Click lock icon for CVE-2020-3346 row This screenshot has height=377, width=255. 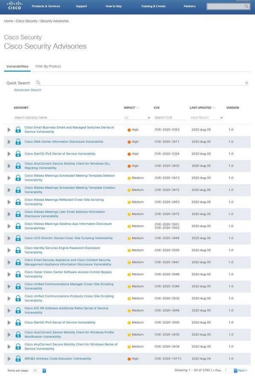point(18,286)
